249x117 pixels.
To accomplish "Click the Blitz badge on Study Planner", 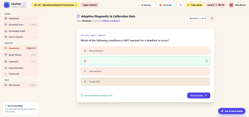I will (33, 55).
